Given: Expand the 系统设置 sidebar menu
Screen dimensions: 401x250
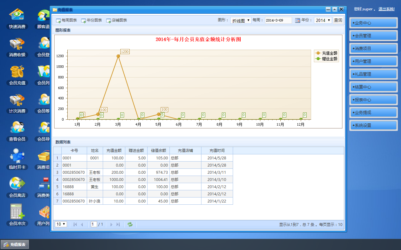Looking at the screenshot, I should pos(373,125).
